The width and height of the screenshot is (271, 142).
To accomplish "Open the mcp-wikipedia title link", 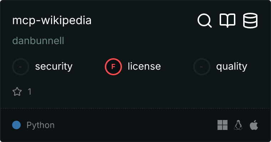I will pos(52,21).
